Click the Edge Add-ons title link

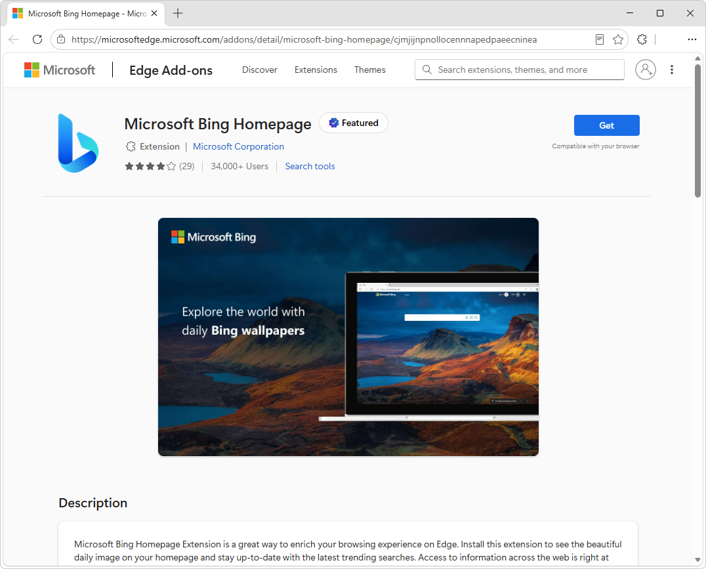[171, 70]
